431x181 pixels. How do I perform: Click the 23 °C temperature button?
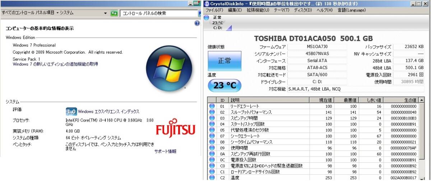pos(224,85)
